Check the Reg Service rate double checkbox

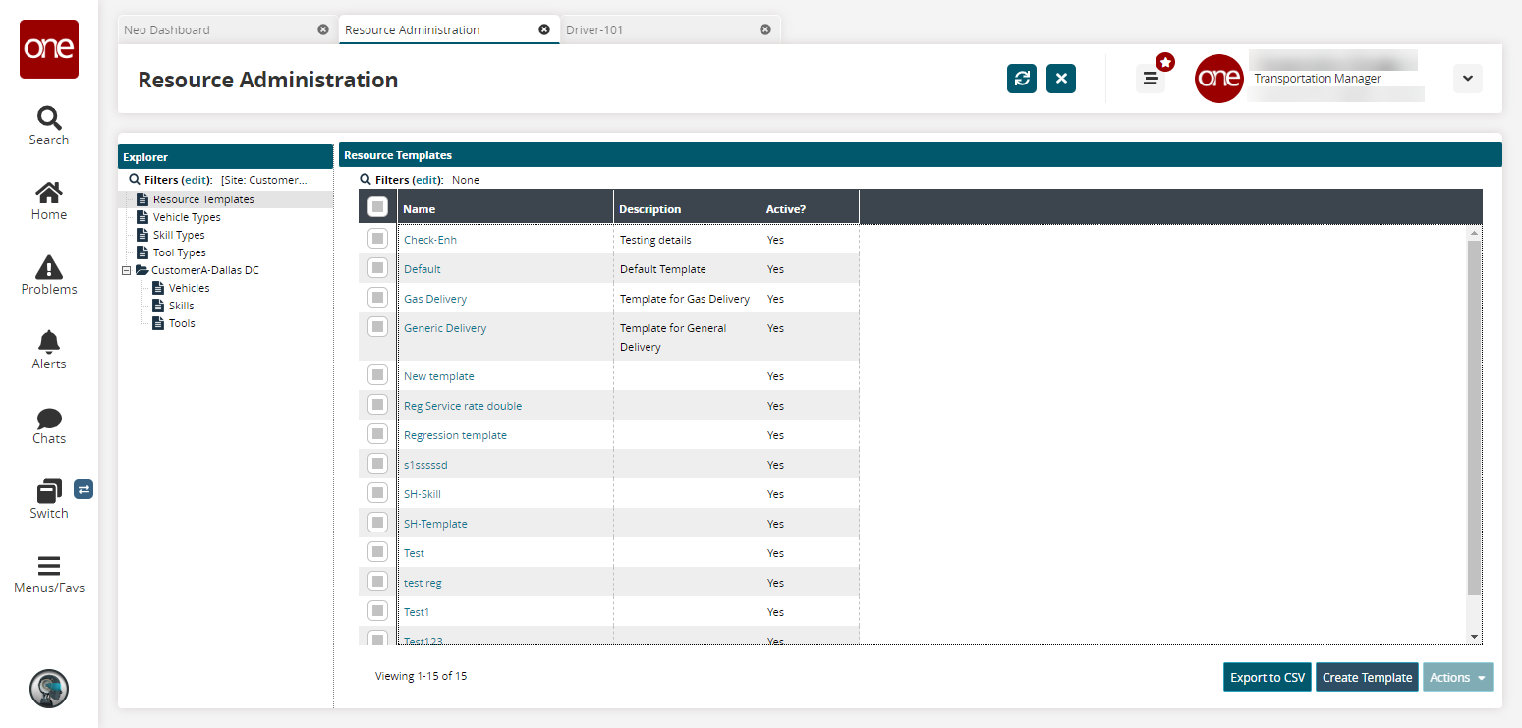click(377, 404)
